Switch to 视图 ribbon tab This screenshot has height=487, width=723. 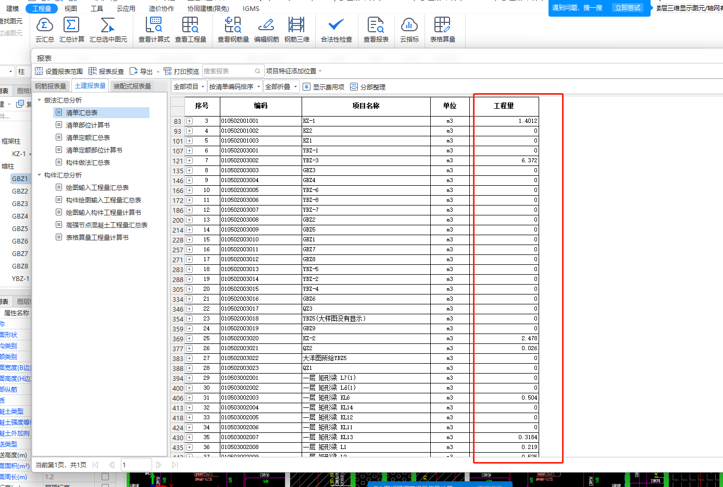tap(70, 8)
